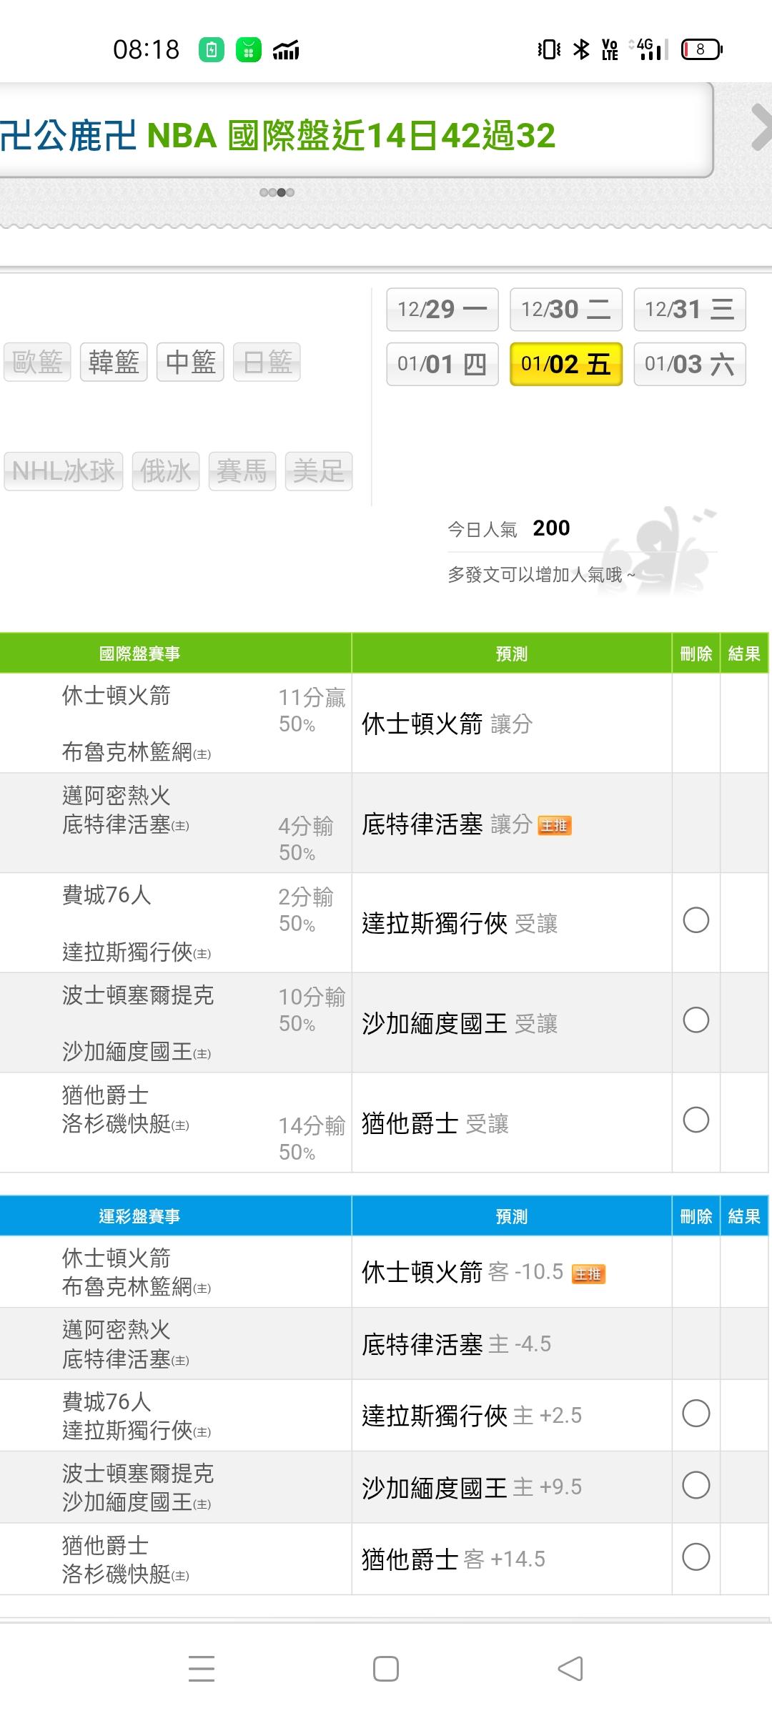
Task: Switch to the 01/03 六 date tab
Action: click(690, 365)
